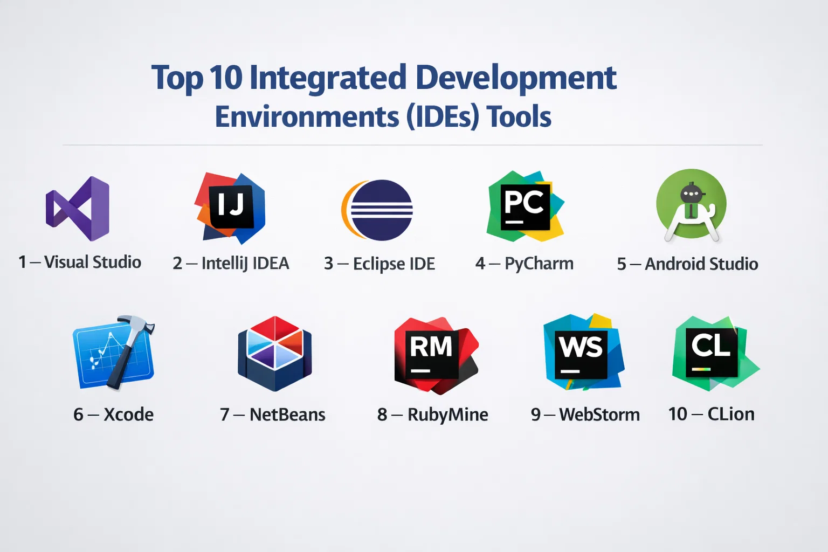Screen dimensions: 828x552
Task: Click the green Android Studio icon
Action: (x=691, y=205)
